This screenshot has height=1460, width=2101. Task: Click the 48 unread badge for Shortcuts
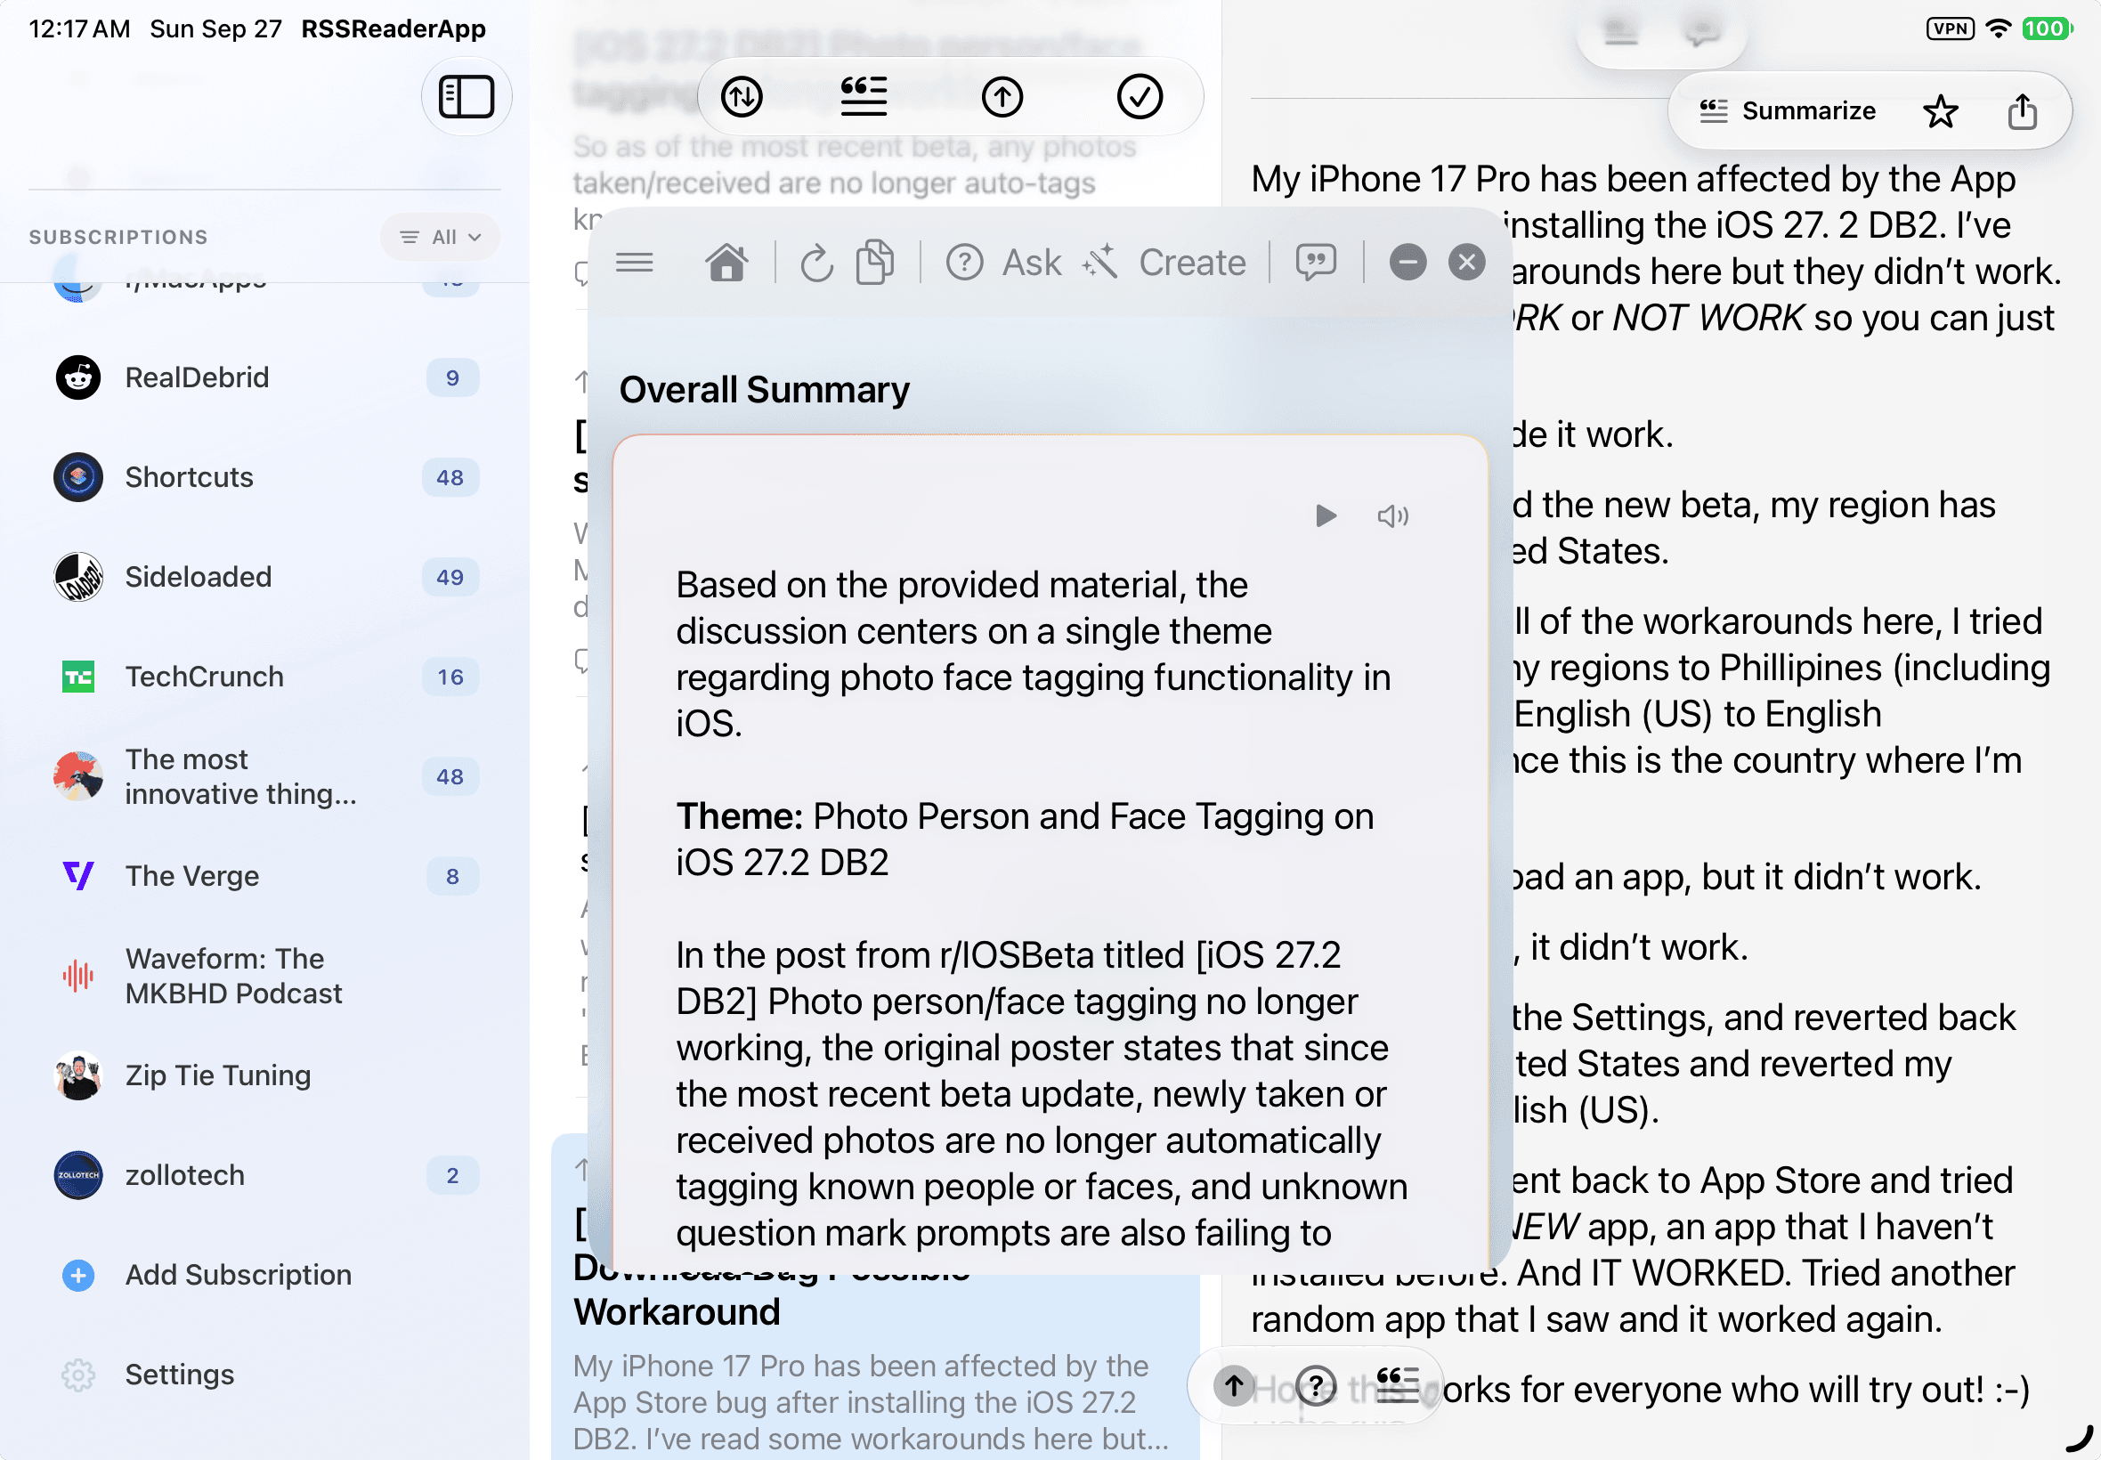pos(450,477)
